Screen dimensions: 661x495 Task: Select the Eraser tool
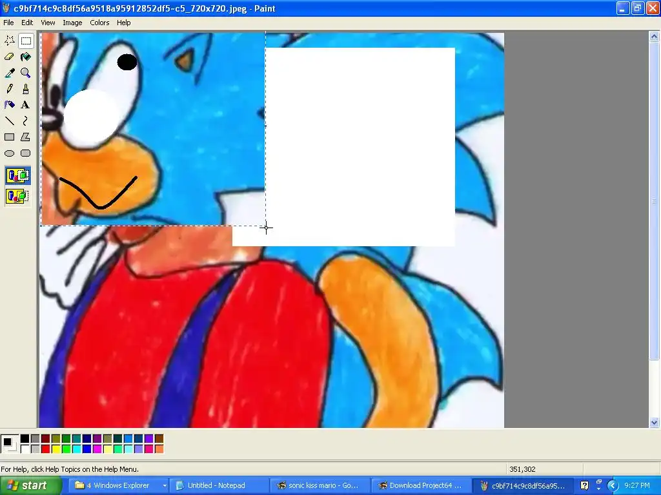click(x=9, y=57)
